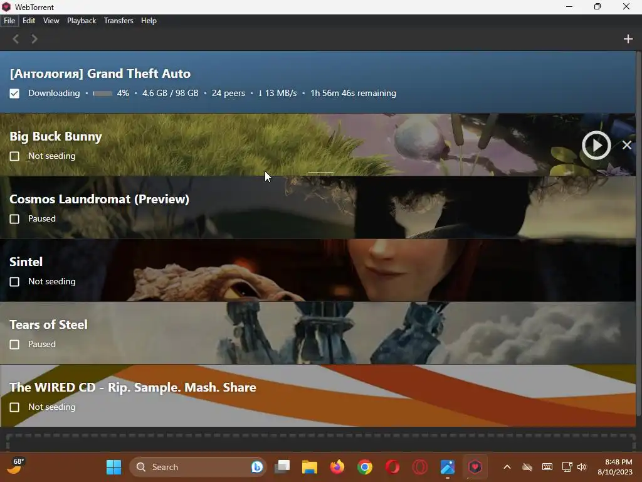Open the View menu

point(51,21)
